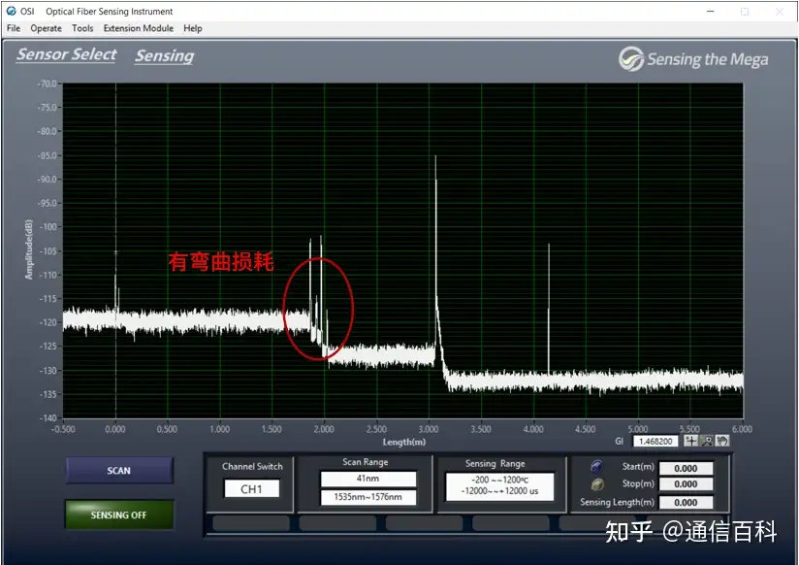Image resolution: width=799 pixels, height=565 pixels.
Task: Open the Scan Range 41nm selector
Action: click(x=368, y=479)
